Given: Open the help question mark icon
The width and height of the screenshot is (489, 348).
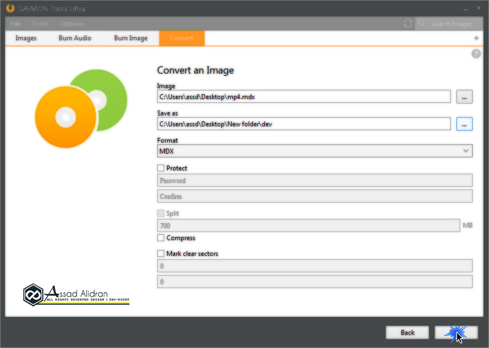Looking at the screenshot, I should (x=476, y=54).
